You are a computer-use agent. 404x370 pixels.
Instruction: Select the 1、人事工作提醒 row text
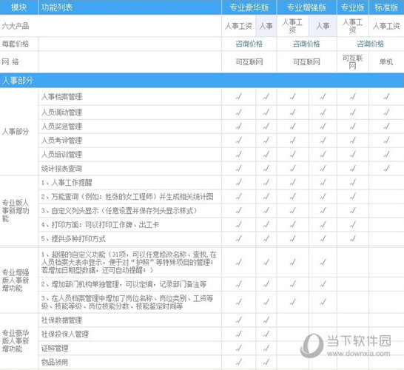click(67, 183)
